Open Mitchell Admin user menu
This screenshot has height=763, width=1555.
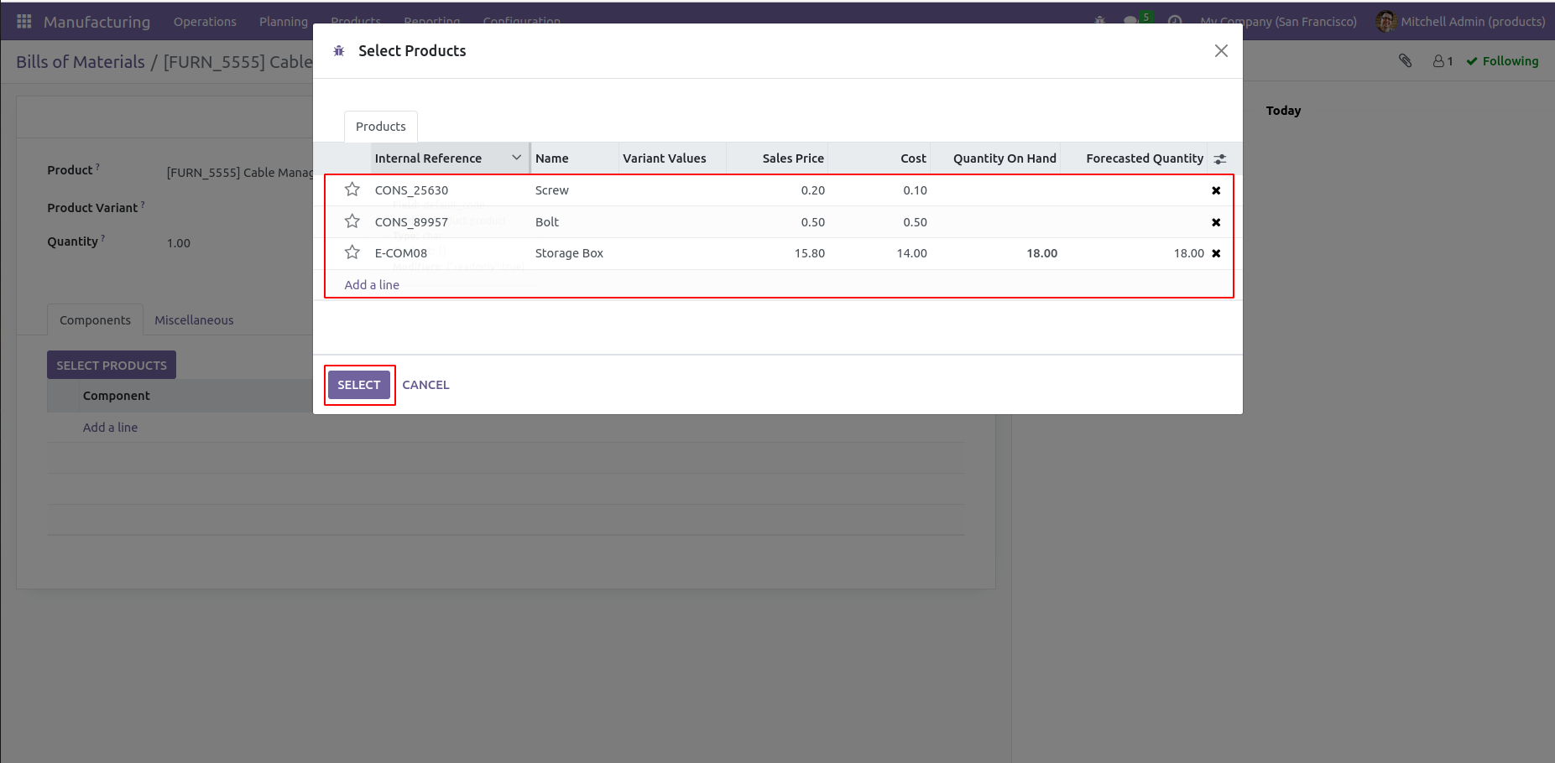[1460, 22]
